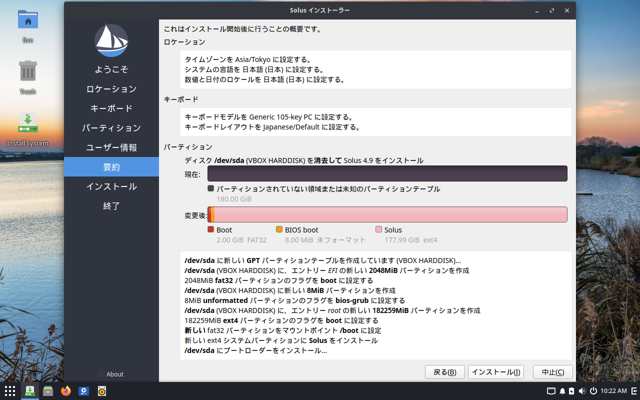Open the sidebar panel toggle beside clock
The height and width of the screenshot is (400, 640).
click(634, 391)
